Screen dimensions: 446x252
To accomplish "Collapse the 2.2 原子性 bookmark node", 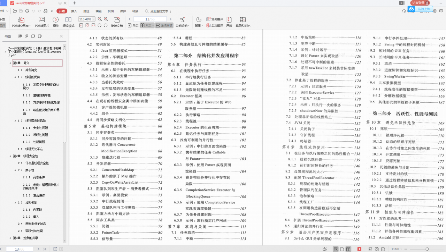I will click(15, 170).
